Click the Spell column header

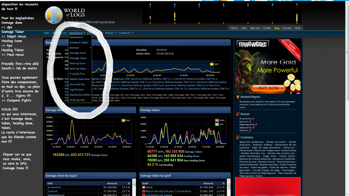tap(145, 183)
